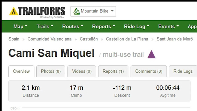Click the purple triangle difficulty icon

click(x=151, y=54)
